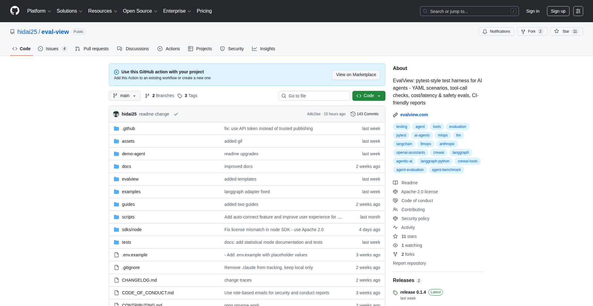Open the Platform dropdown menu
The height and width of the screenshot is (306, 593).
point(39,11)
